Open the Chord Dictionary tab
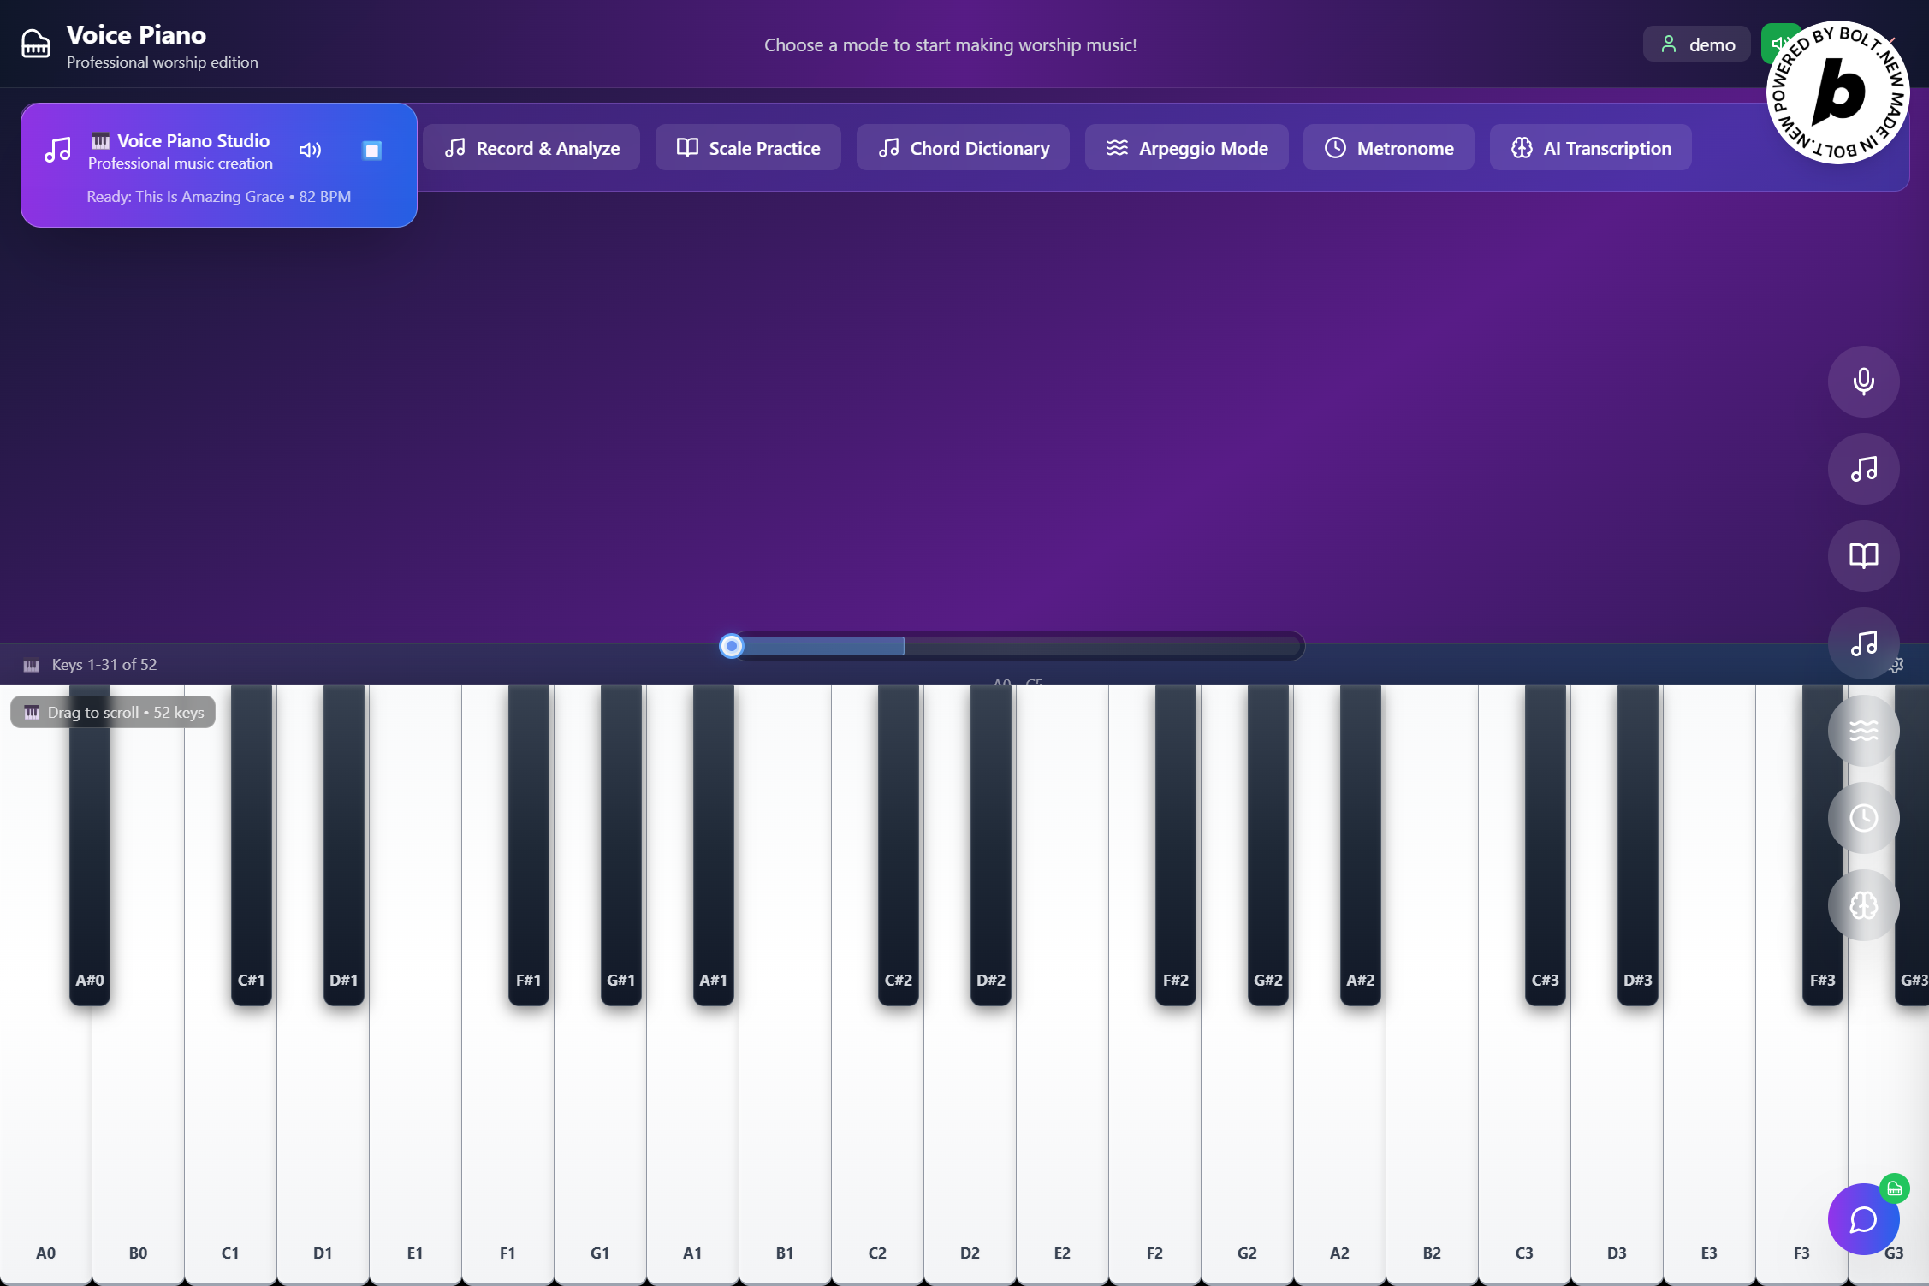Screen dimensions: 1929x1286 [x=963, y=148]
